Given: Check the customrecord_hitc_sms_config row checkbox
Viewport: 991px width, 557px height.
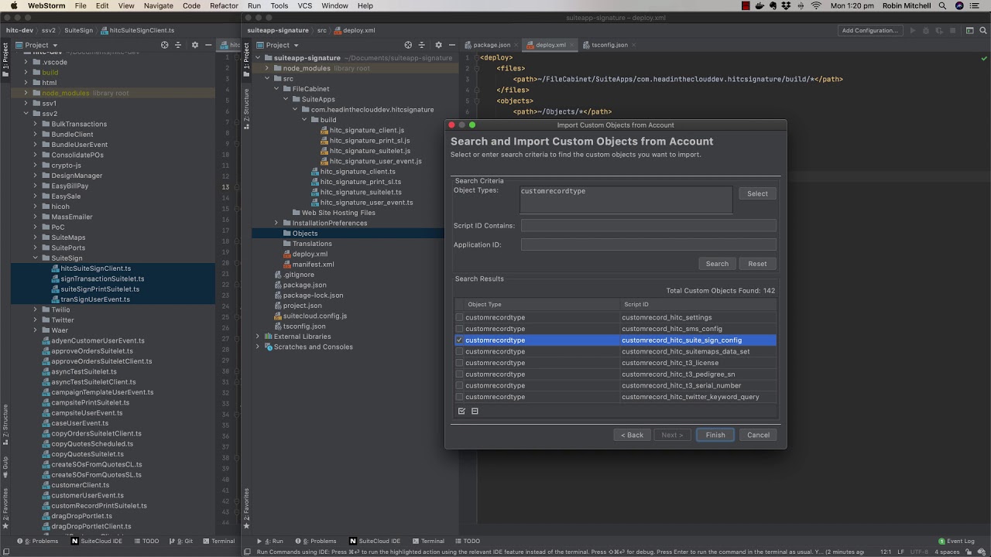Looking at the screenshot, I should (x=460, y=329).
